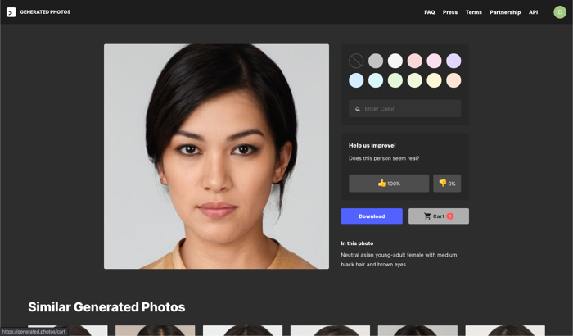The height and width of the screenshot is (336, 573).
Task: Click the blue Download button
Action: (x=372, y=216)
